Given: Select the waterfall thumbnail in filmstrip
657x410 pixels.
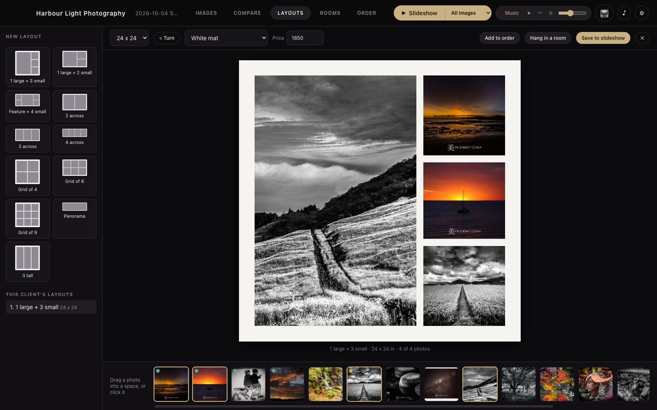Looking at the screenshot, I should tap(326, 384).
